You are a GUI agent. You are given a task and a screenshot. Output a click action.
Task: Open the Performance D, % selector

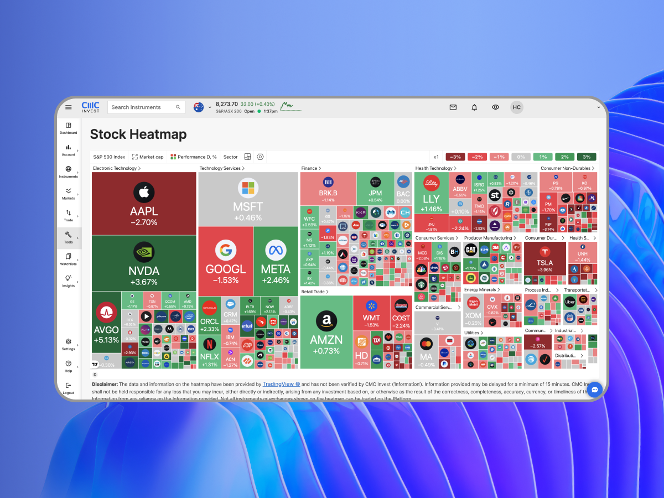(194, 157)
